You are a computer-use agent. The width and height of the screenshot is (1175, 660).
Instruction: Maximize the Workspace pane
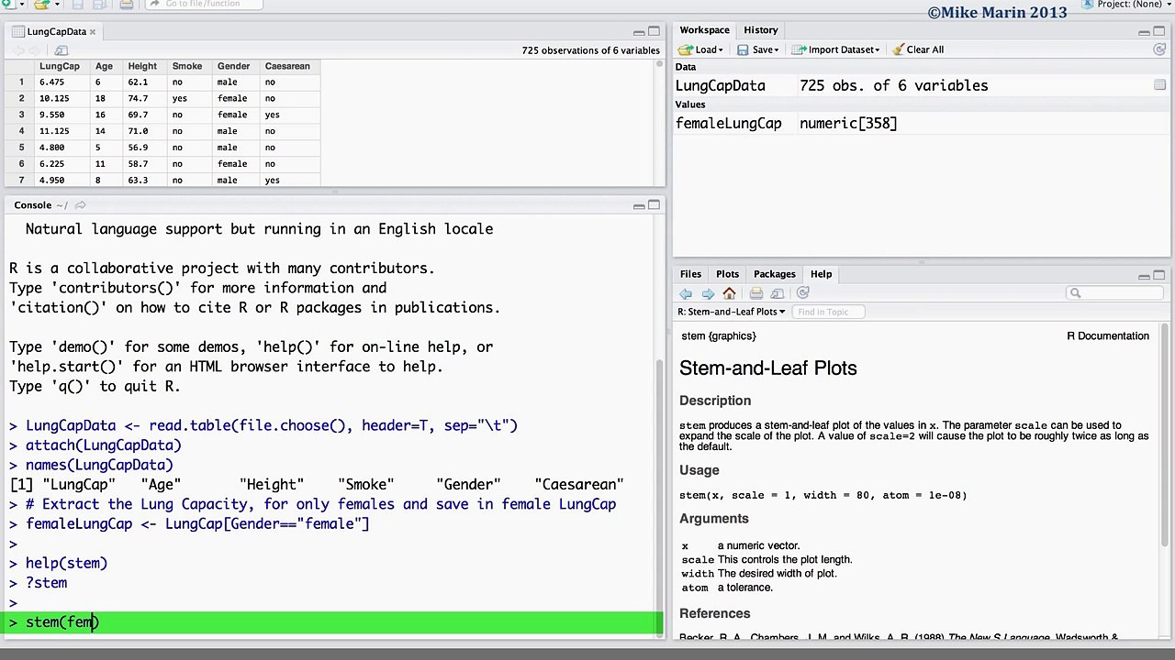1159,31
